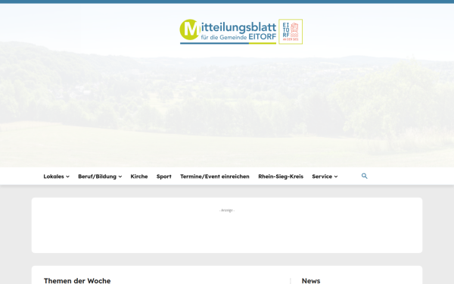
Task: Open Termine/Event einreichen page
Action: pos(215,176)
